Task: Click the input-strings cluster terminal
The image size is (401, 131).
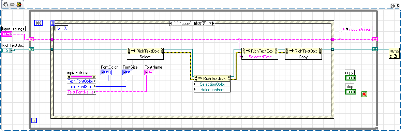Action: coord(7,34)
